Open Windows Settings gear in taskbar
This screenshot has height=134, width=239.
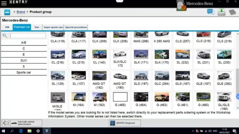click(x=38, y=131)
